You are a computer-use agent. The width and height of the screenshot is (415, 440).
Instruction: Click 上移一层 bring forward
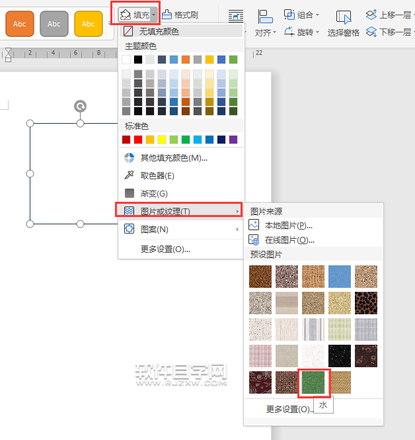[389, 15]
